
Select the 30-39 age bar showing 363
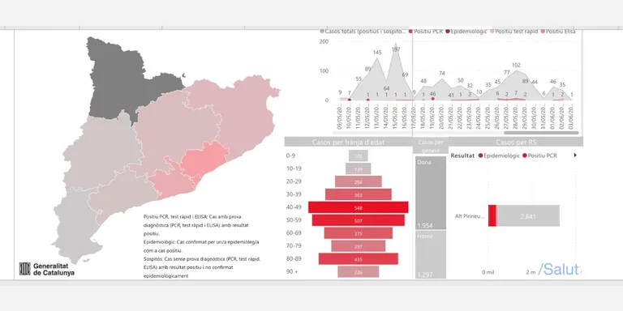pos(359,194)
